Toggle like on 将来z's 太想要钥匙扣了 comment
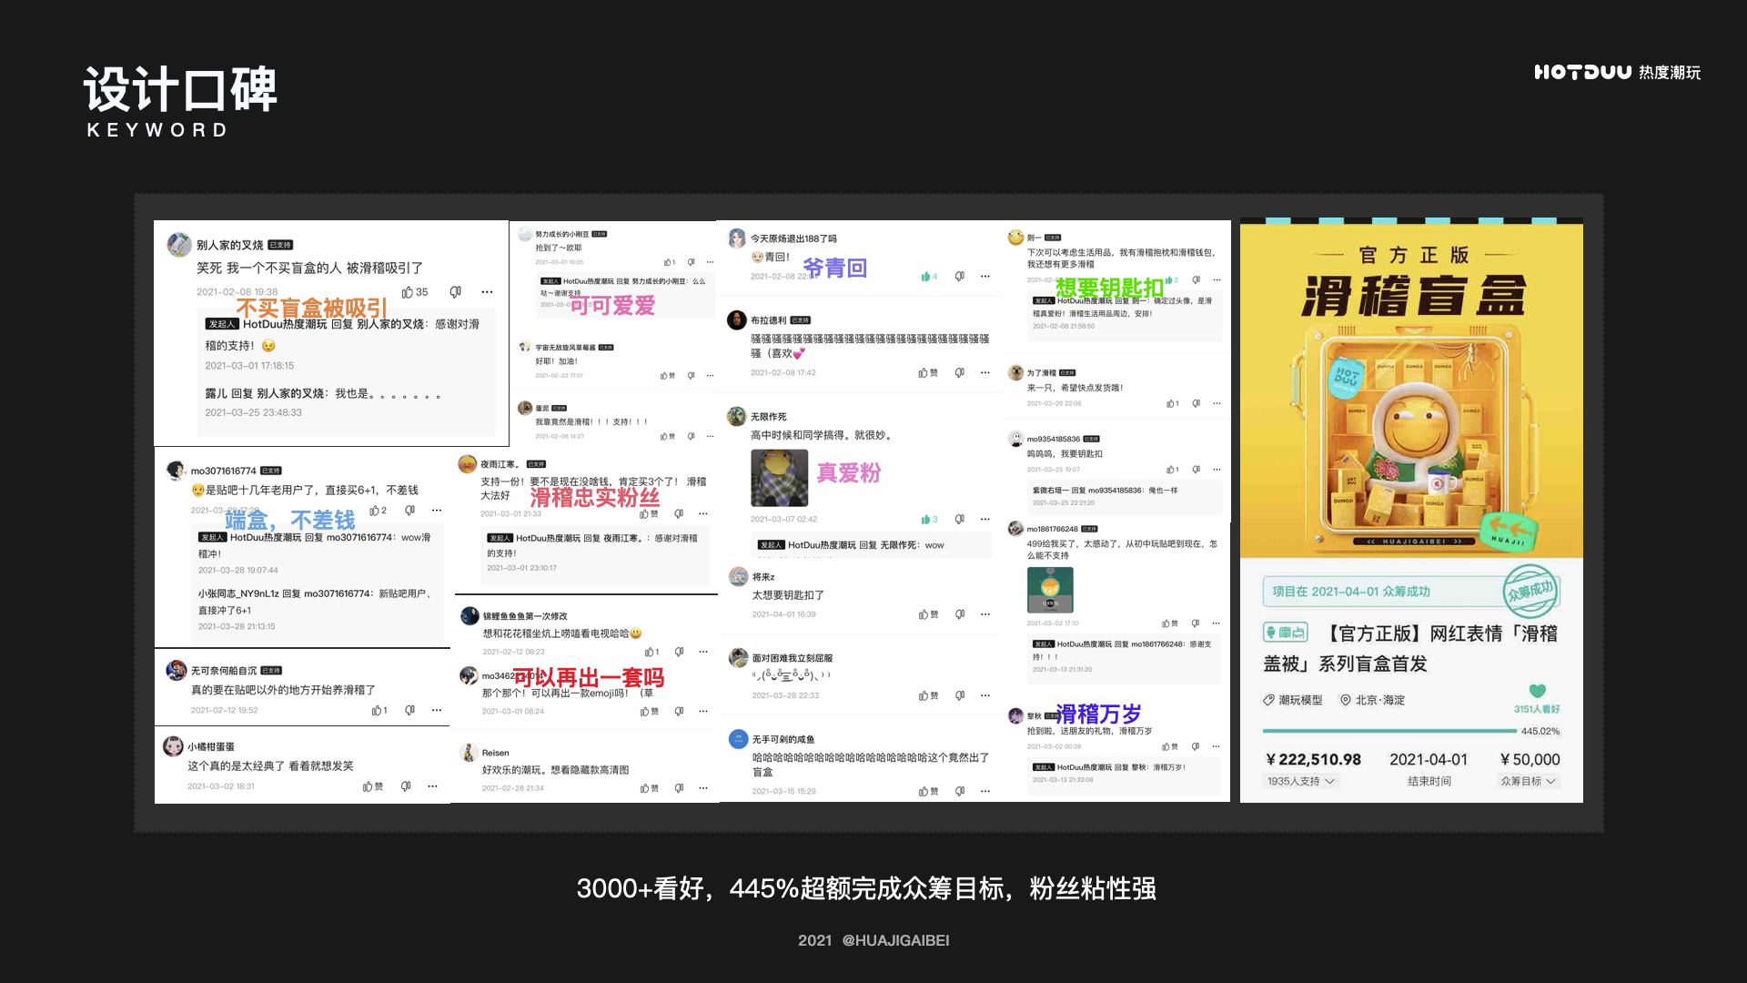The width and height of the screenshot is (1747, 983). point(924,614)
